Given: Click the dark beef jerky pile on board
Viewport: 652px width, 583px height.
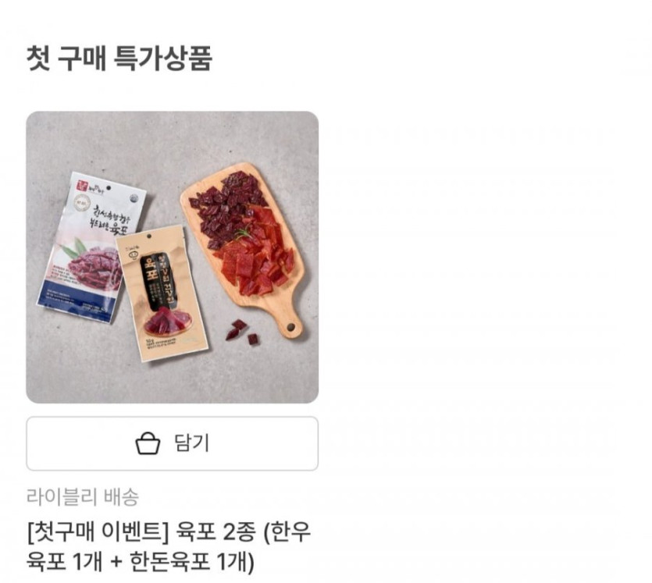Looking at the screenshot, I should coord(228,204).
